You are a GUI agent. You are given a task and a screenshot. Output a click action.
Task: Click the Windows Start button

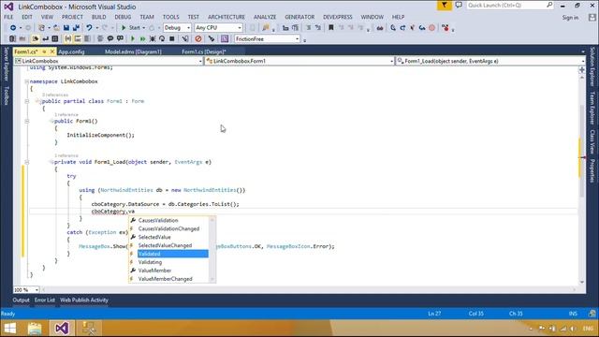10,329
